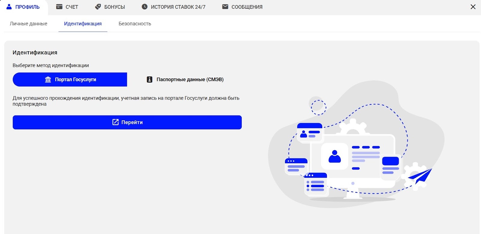Click the tag icon beside БОНУСЫ
Viewport: 481px width, 234px height.
coord(98,7)
